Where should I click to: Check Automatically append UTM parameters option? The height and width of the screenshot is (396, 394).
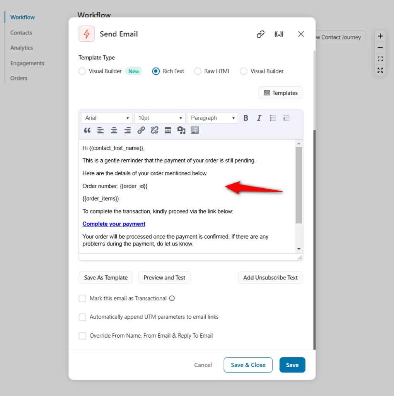point(82,317)
